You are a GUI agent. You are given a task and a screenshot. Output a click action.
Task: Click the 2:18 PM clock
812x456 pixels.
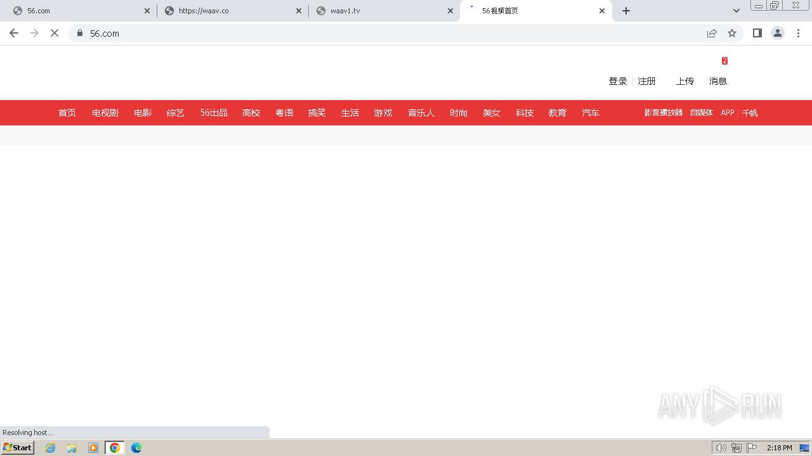[x=779, y=448]
